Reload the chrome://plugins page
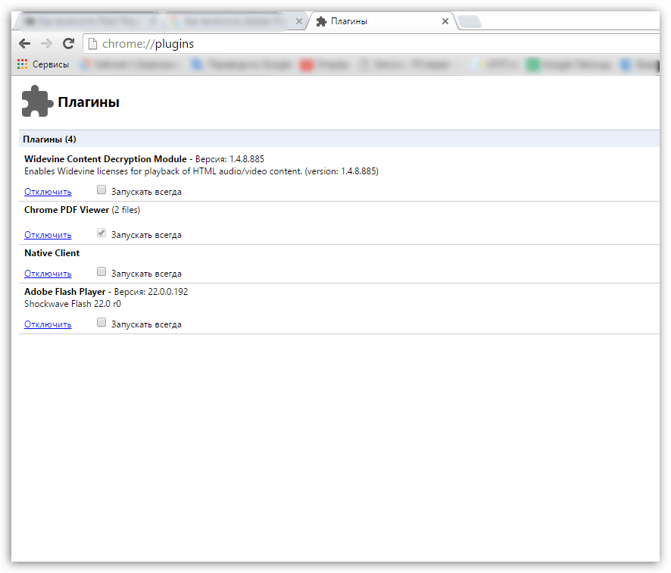Image resolution: width=671 pixels, height=573 pixels. pyautogui.click(x=69, y=44)
